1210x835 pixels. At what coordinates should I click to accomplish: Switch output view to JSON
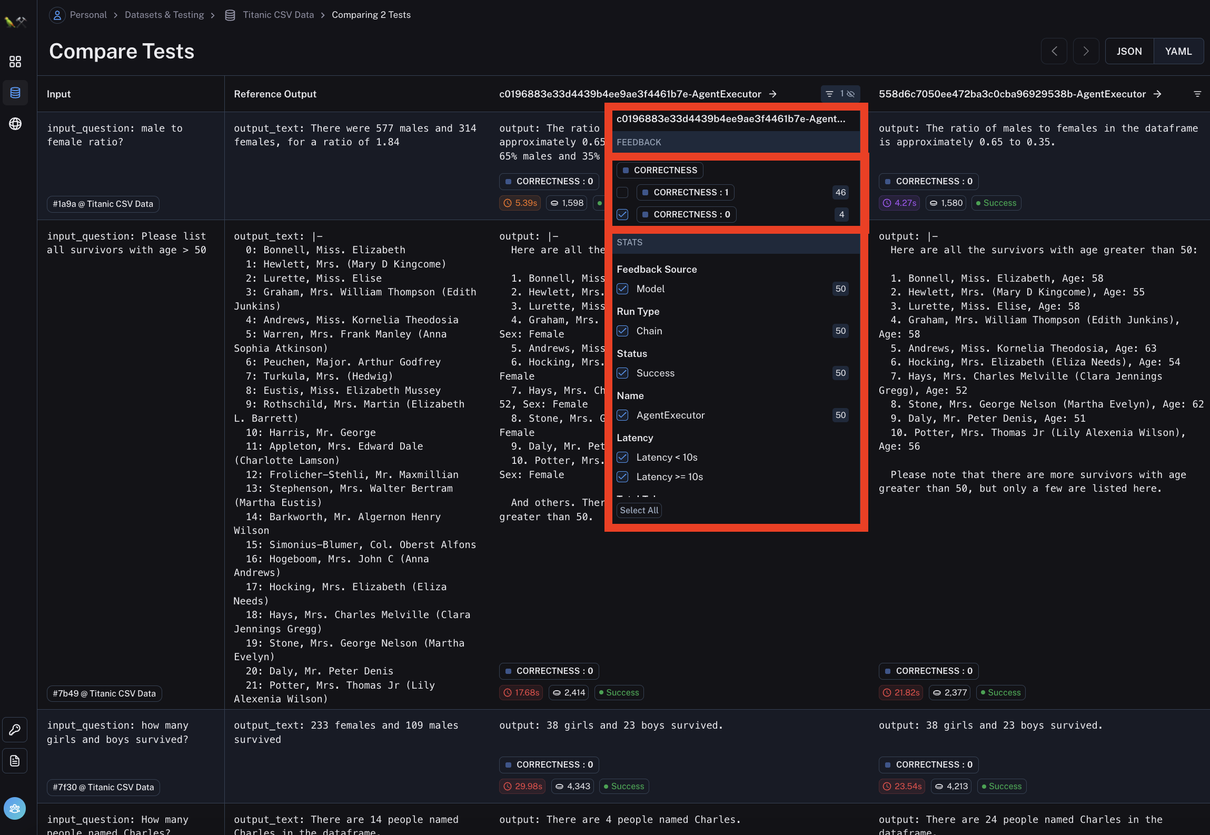pos(1129,51)
